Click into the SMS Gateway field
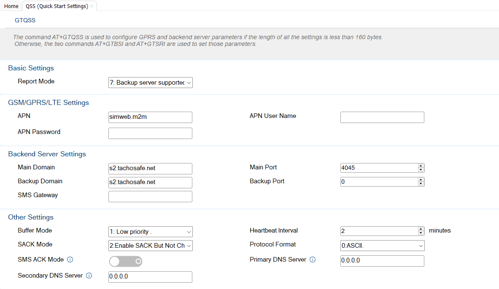 [x=150, y=196]
